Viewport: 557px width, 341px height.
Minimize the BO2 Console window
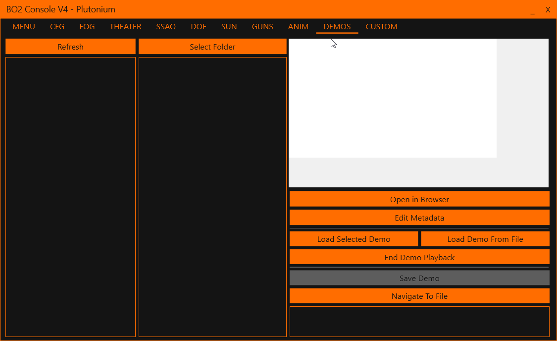click(532, 10)
